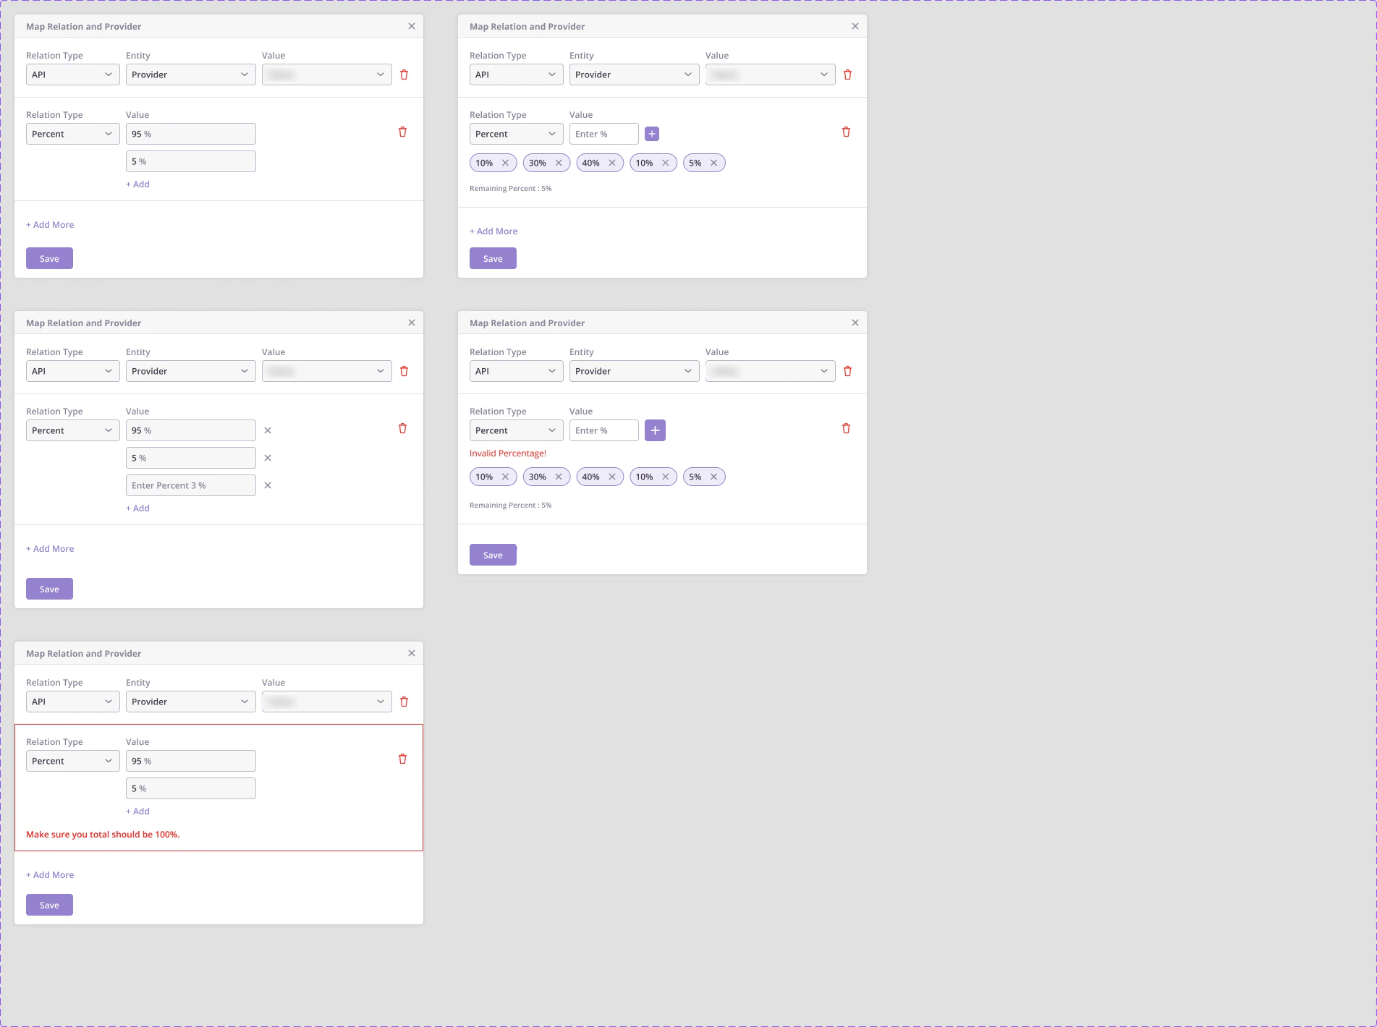Click the X beside the 5 % input field
The height and width of the screenshot is (1027, 1377).
(268, 458)
